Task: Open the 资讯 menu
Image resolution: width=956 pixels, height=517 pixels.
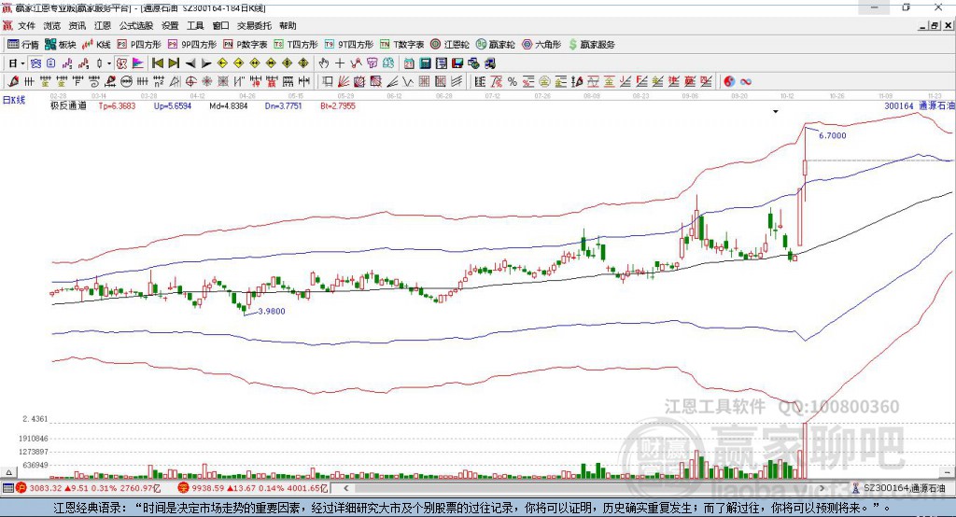Action: click(x=77, y=25)
